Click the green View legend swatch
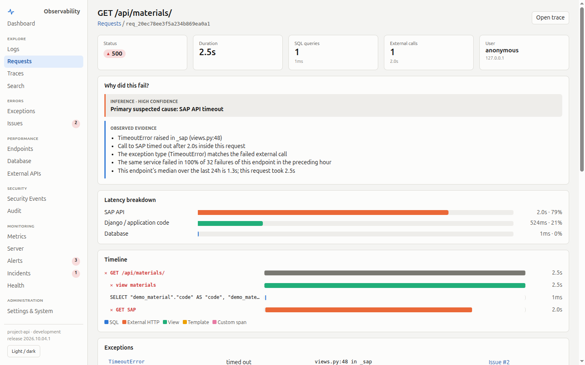The width and height of the screenshot is (585, 365). pyautogui.click(x=165, y=322)
